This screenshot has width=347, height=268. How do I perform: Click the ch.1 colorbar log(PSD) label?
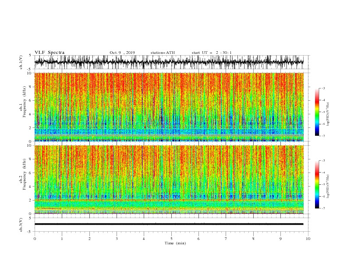328,114
